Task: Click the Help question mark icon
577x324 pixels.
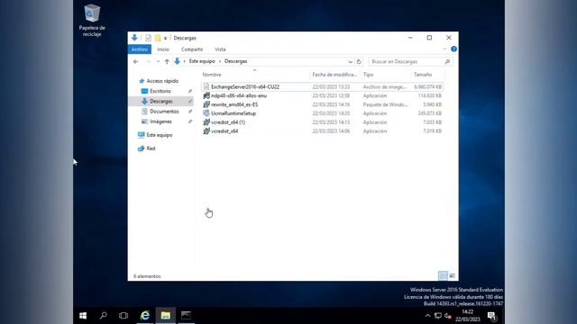Action: pos(453,49)
